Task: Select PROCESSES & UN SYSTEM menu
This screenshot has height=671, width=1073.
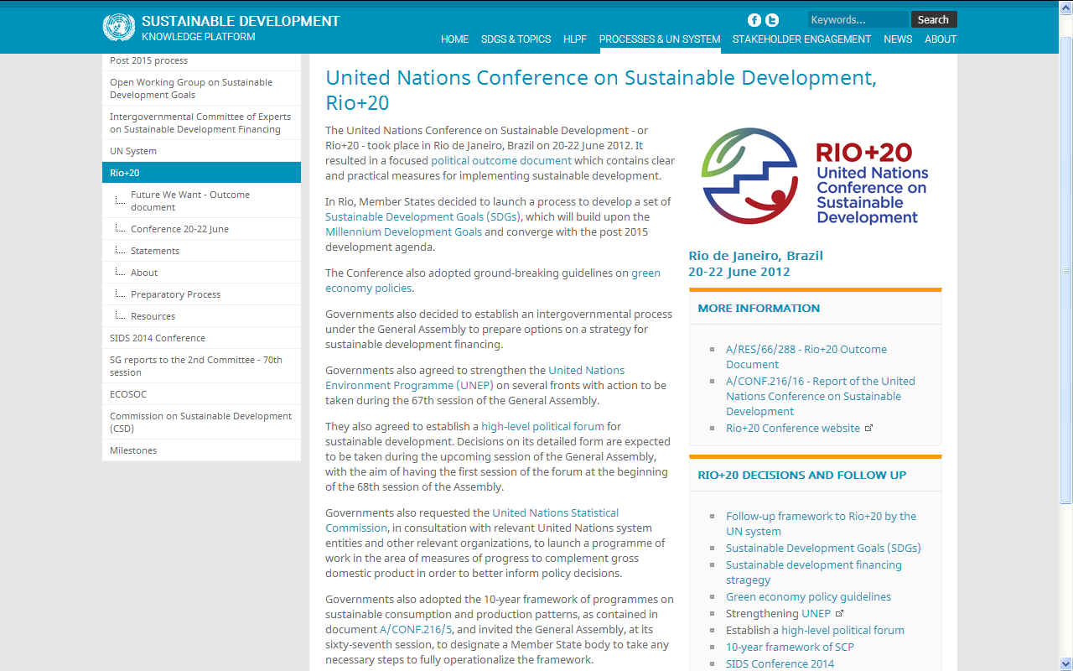Action: tap(660, 39)
